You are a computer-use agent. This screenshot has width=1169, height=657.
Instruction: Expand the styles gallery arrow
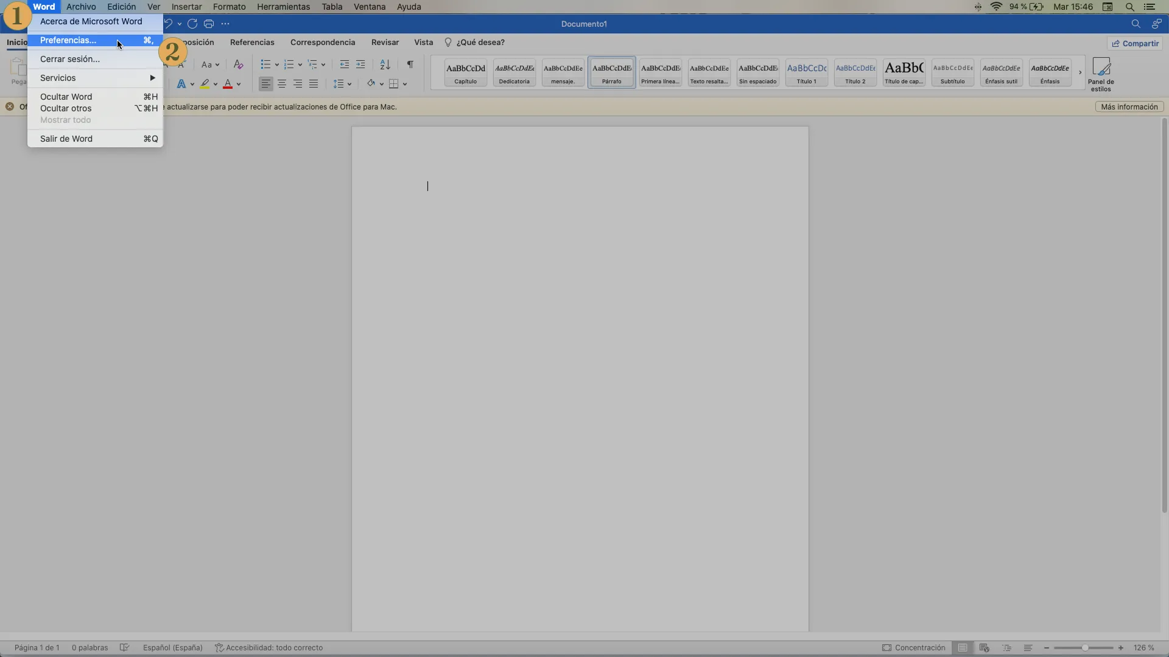[1080, 72]
